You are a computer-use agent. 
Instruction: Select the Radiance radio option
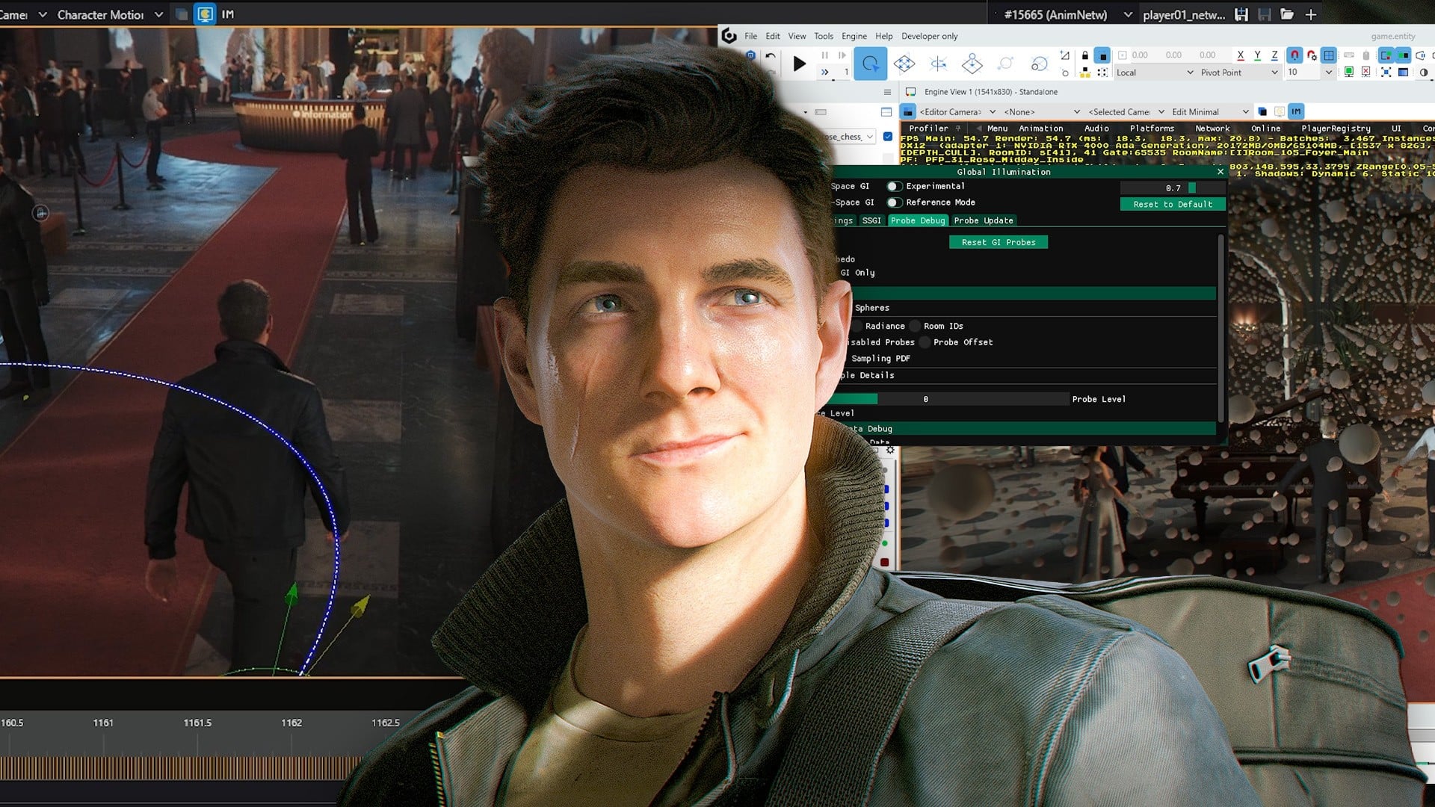[x=857, y=326]
